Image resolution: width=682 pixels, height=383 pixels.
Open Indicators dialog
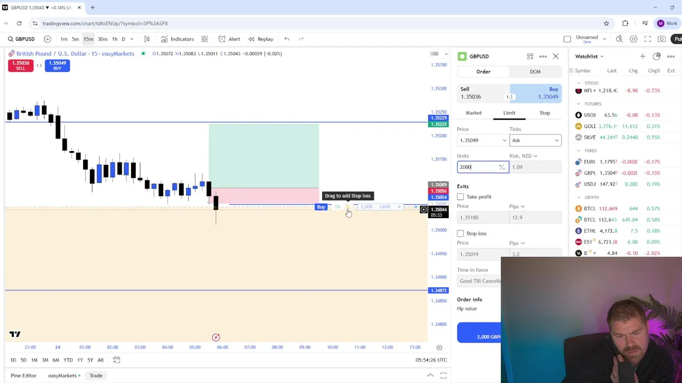(x=177, y=39)
